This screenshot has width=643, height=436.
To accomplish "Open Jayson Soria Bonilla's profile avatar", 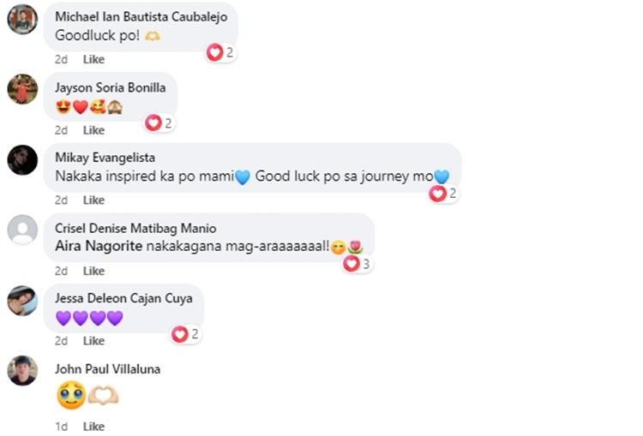I will (22, 89).
